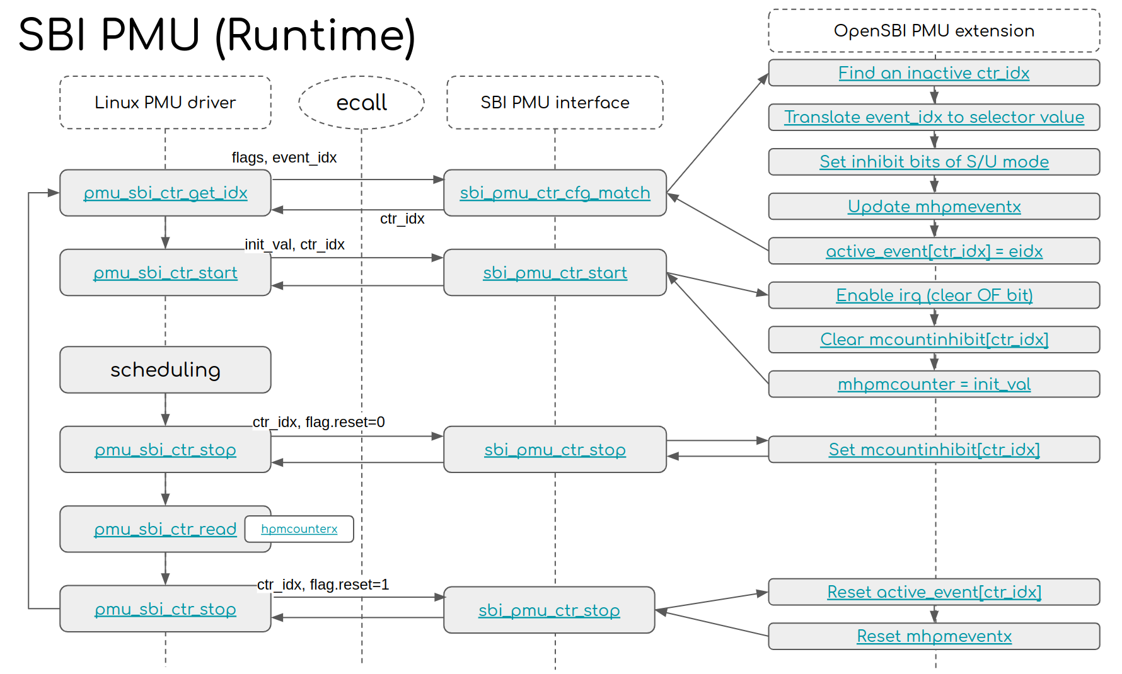Select 'Set inhibit bits of S/U mode'
The height and width of the screenshot is (674, 1122).
click(934, 162)
